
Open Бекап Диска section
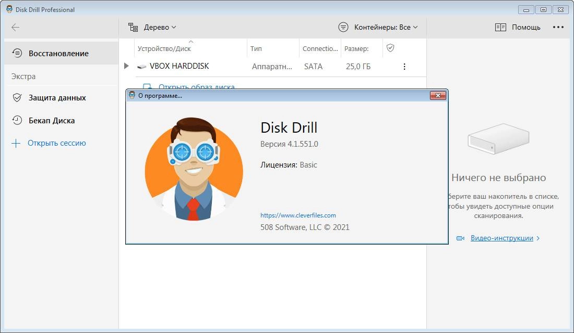tap(52, 121)
